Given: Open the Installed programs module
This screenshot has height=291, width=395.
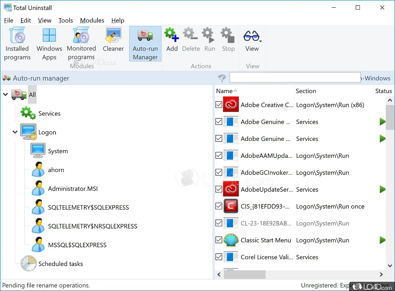Looking at the screenshot, I should 17,43.
